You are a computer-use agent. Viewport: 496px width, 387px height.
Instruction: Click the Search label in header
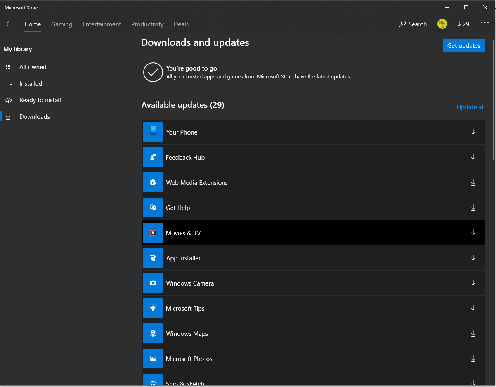tap(417, 24)
